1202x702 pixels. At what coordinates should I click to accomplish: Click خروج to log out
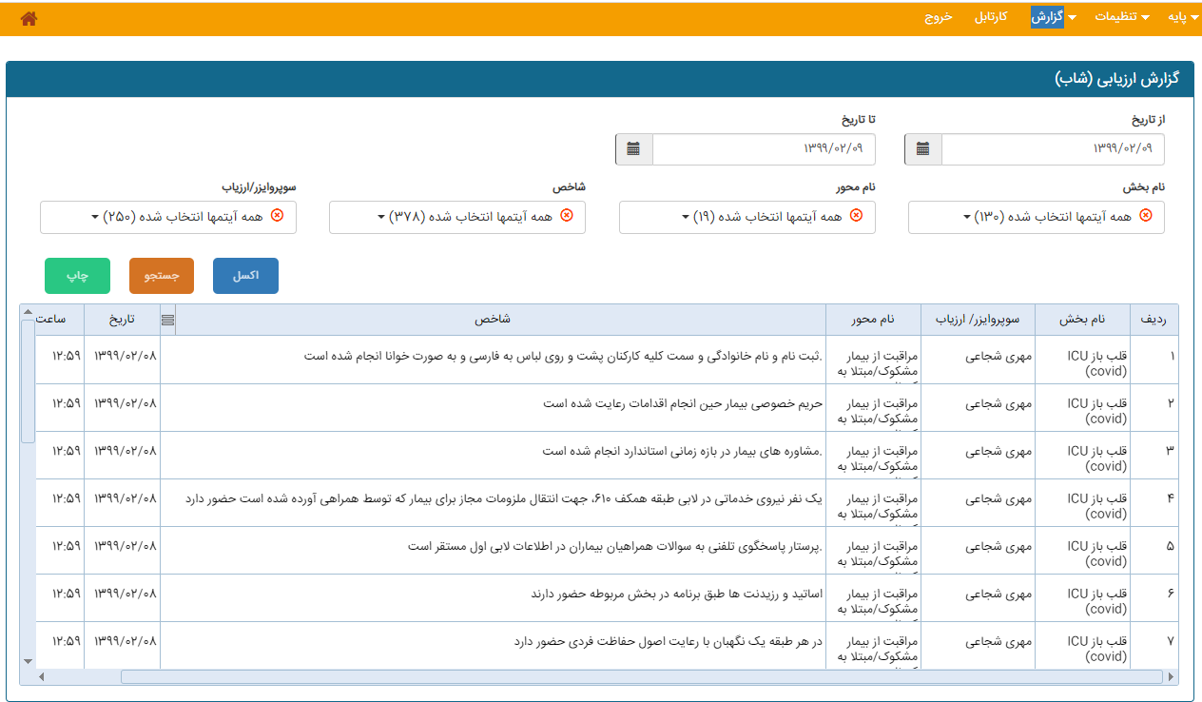pyautogui.click(x=938, y=18)
